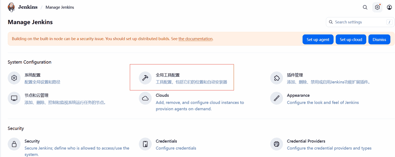Click the Appearance paintbrush icon
This screenshot has height=157, width=395.
pos(276,99)
